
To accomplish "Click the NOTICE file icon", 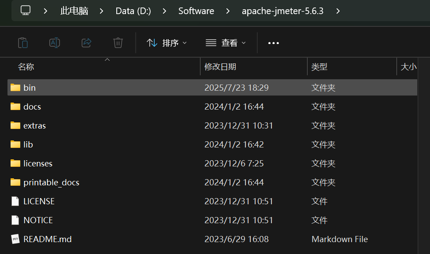I will click(x=15, y=220).
